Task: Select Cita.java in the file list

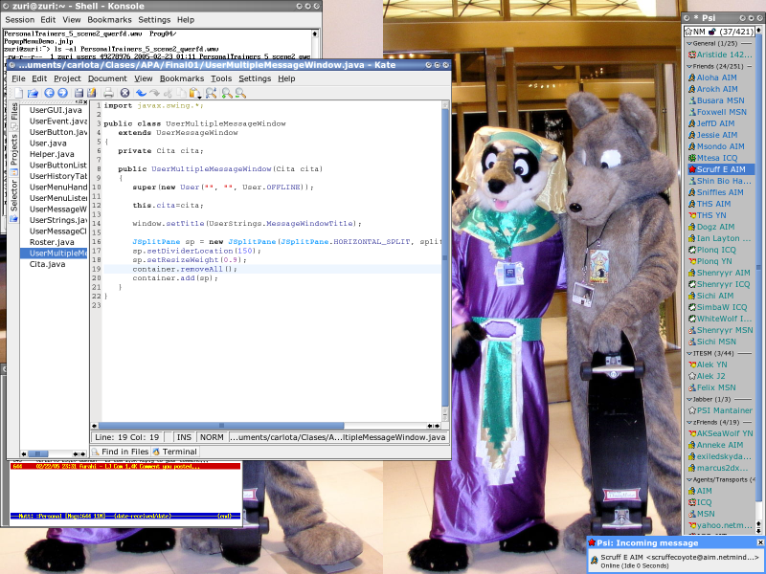Action: tap(47, 264)
